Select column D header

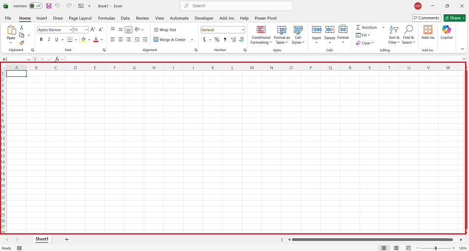point(76,68)
